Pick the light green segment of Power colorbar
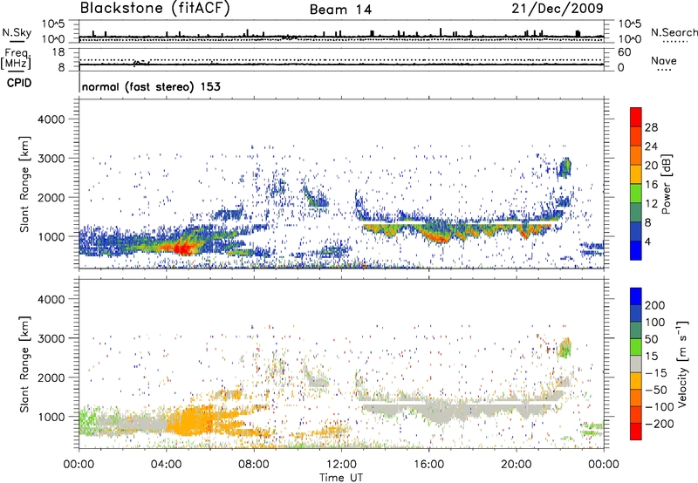This screenshot has width=698, height=483. tap(636, 192)
